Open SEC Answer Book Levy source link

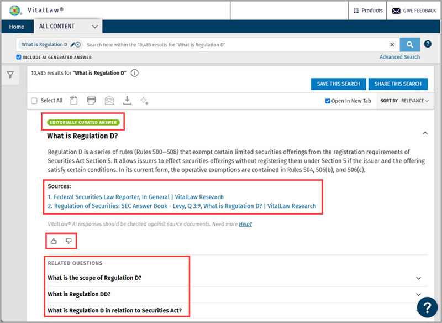[x=182, y=206]
